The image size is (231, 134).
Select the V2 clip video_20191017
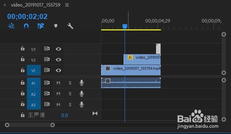point(142,59)
